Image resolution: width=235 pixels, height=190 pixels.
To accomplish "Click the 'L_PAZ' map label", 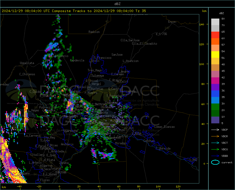I will click(x=193, y=160).
